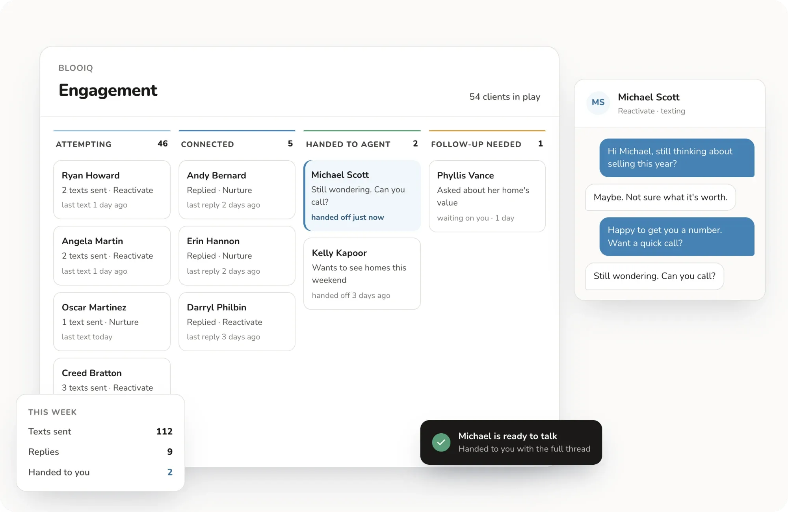Screen dimensions: 788x512
Task: Click the Replies row in This Week
Action: [100, 452]
